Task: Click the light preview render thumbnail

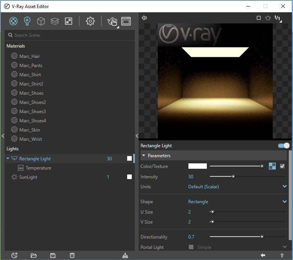Action: tap(215, 81)
